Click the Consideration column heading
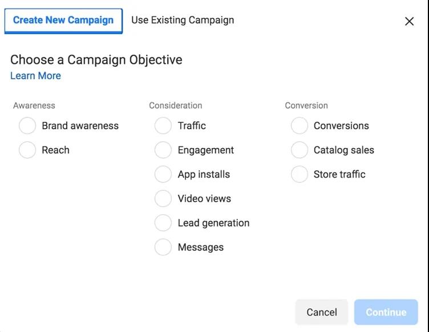 pos(176,105)
